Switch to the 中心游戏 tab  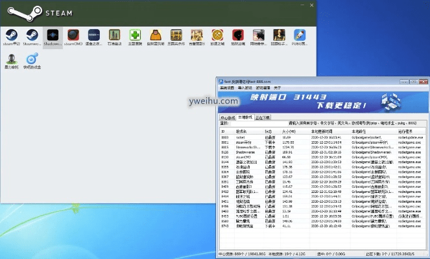[x=228, y=117]
